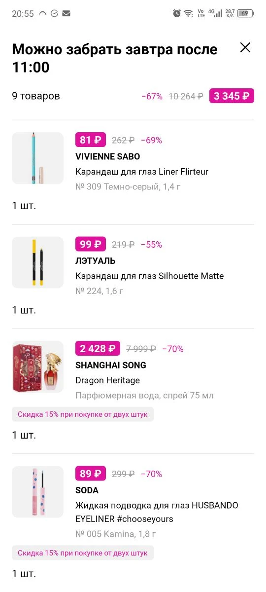Tap discount label under Shanghai Song perfume
Screen dimensions: 266x592
(x=83, y=414)
